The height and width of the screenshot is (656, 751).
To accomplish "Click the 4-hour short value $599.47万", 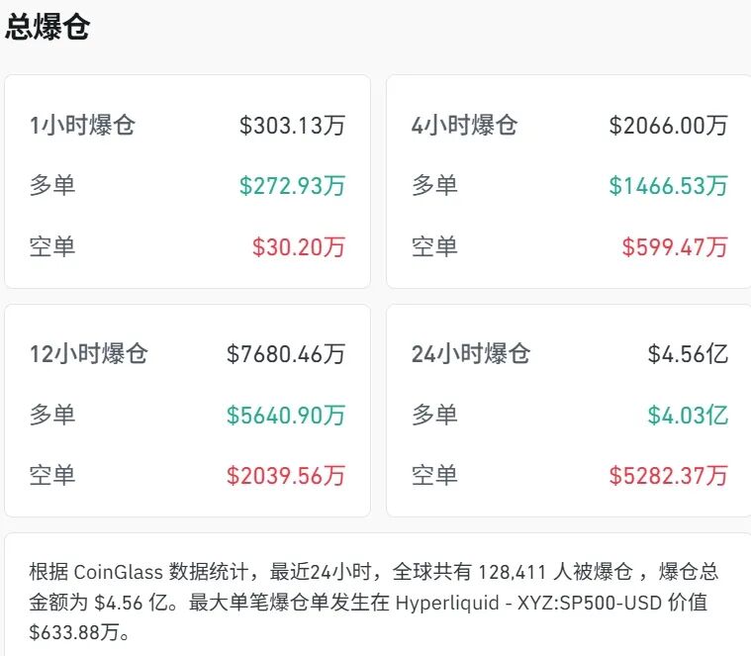I will [674, 246].
